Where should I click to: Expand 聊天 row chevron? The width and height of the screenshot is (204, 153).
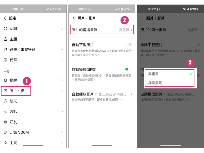click(x=62, y=101)
